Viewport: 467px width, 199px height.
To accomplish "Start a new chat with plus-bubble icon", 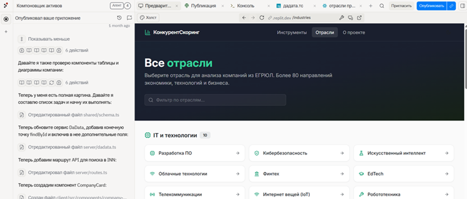I will click(x=129, y=18).
